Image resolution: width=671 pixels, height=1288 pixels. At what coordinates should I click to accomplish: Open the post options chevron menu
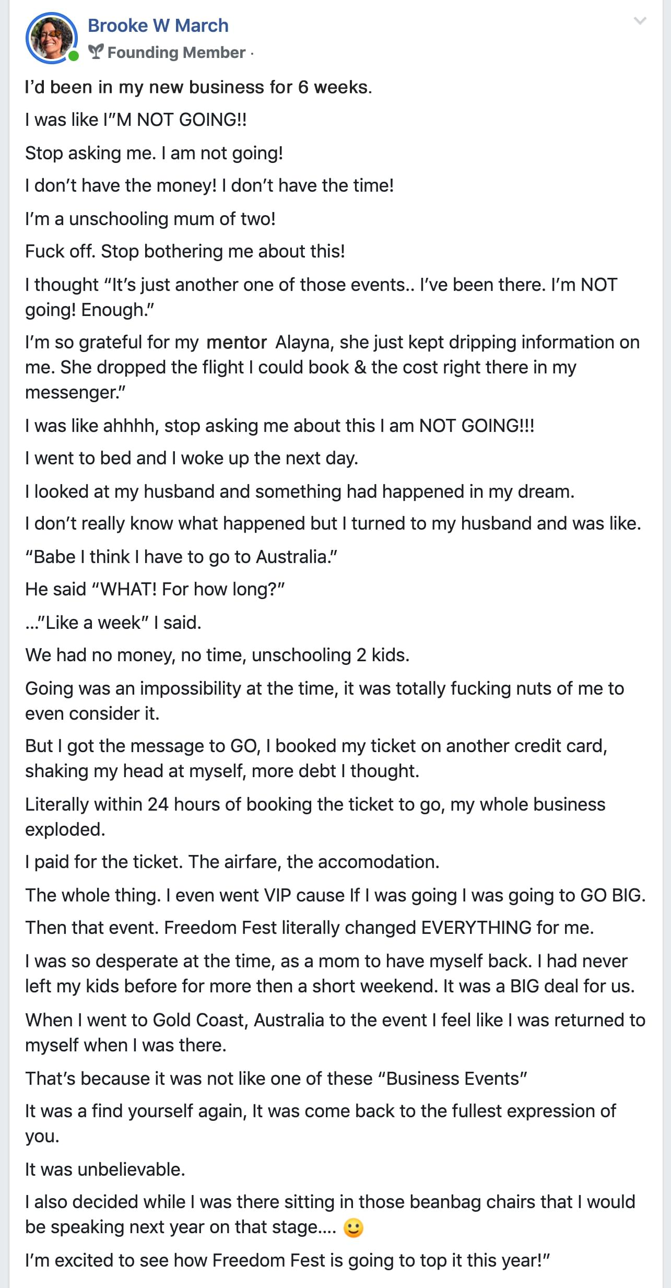pyautogui.click(x=640, y=21)
